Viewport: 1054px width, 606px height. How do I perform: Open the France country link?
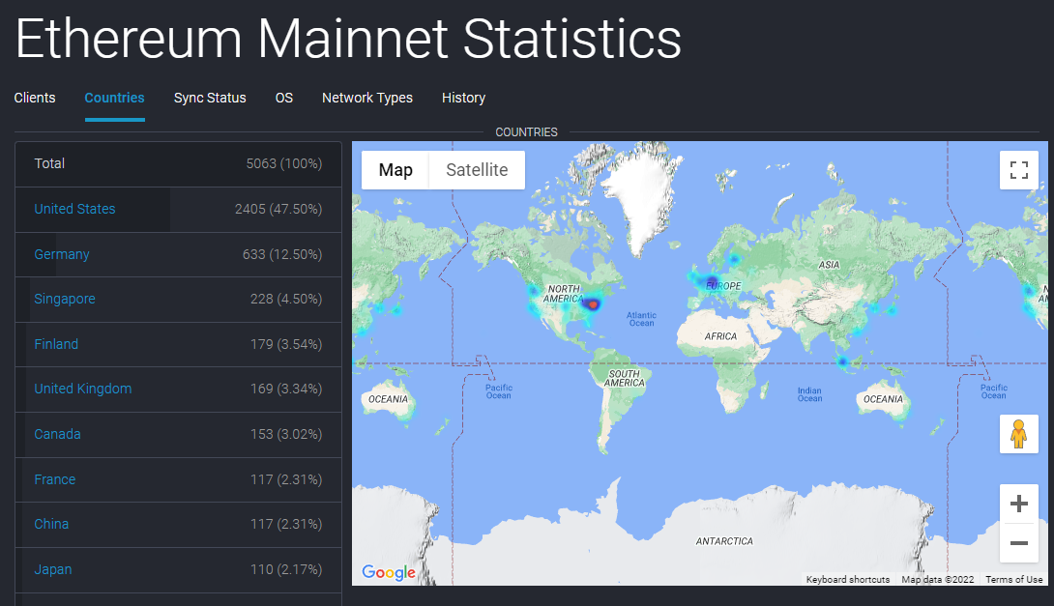55,479
